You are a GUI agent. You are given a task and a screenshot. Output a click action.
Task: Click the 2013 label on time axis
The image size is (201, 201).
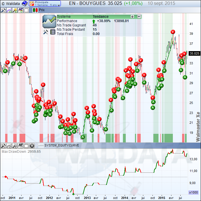[x=87, y=198]
